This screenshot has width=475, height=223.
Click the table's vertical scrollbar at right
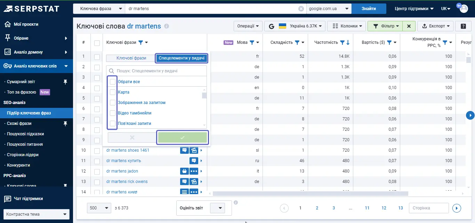click(468, 59)
